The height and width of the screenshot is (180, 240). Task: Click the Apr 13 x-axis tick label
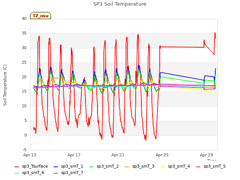[x=30, y=155]
